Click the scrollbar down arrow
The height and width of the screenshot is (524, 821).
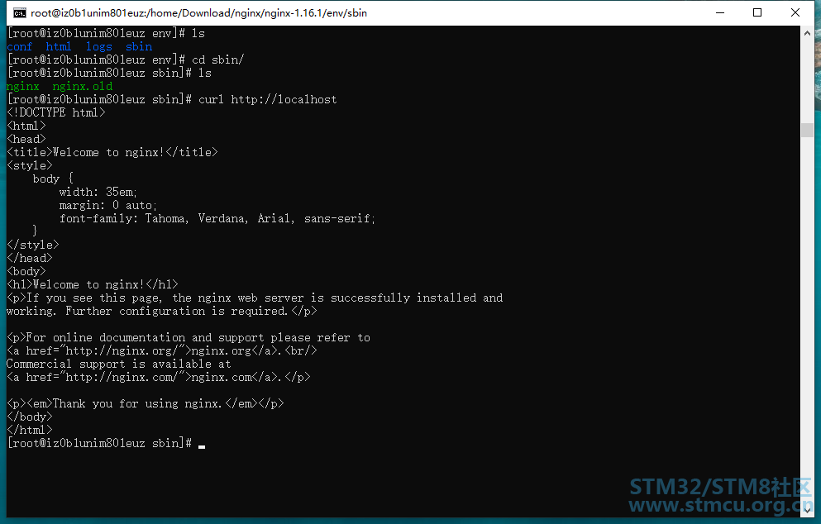point(807,510)
